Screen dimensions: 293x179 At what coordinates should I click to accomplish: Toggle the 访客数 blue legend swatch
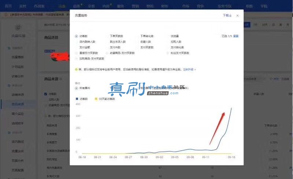tap(77, 99)
